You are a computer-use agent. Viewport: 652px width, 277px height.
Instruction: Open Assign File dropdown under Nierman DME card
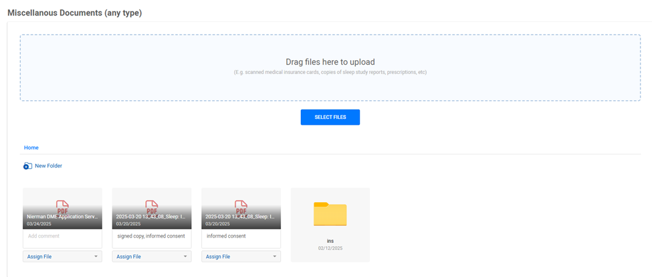[x=62, y=257]
